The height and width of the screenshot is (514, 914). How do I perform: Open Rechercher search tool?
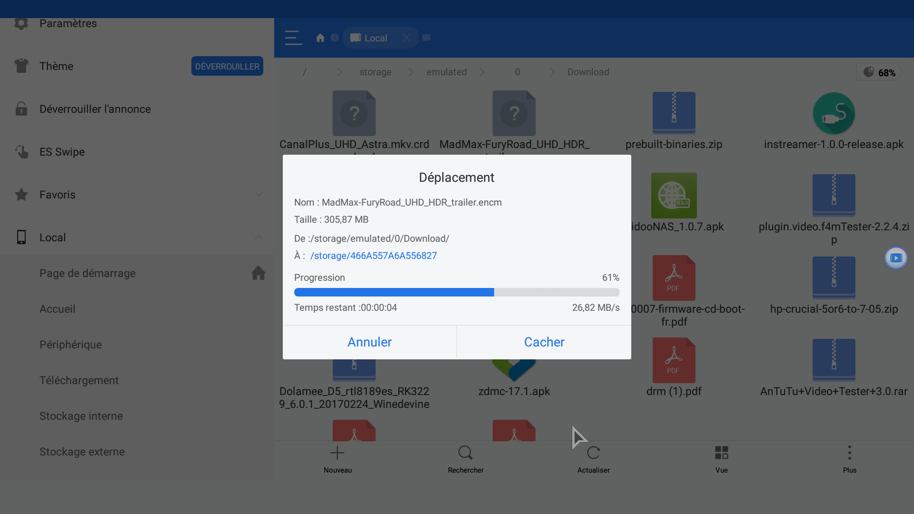[x=466, y=453]
